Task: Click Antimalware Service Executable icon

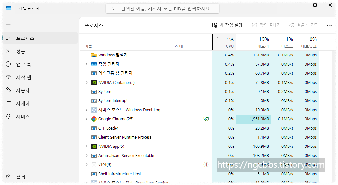Action: 94,156
